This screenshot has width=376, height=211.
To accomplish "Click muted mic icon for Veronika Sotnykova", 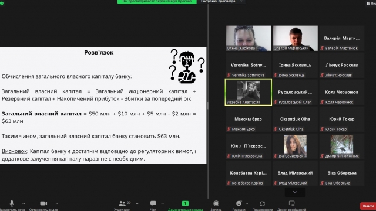I will 229,75.
